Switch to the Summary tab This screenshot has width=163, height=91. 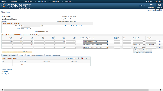(21, 55)
